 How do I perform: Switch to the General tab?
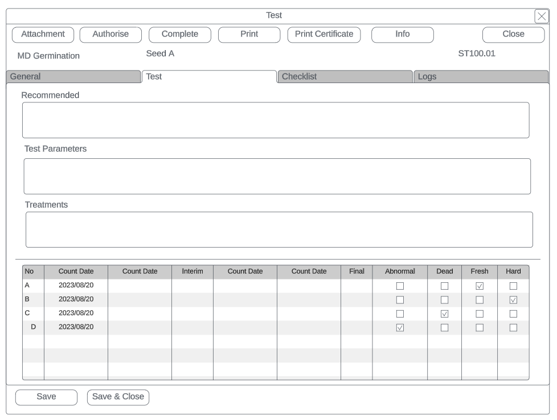(72, 77)
